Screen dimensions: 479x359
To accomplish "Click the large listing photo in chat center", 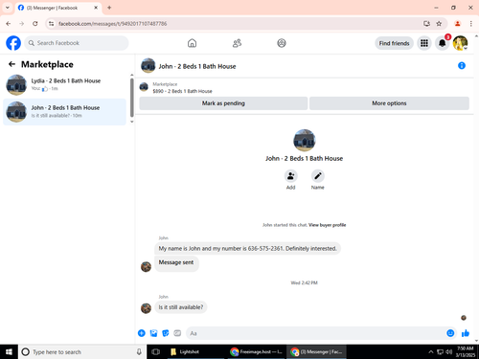I will [x=305, y=140].
